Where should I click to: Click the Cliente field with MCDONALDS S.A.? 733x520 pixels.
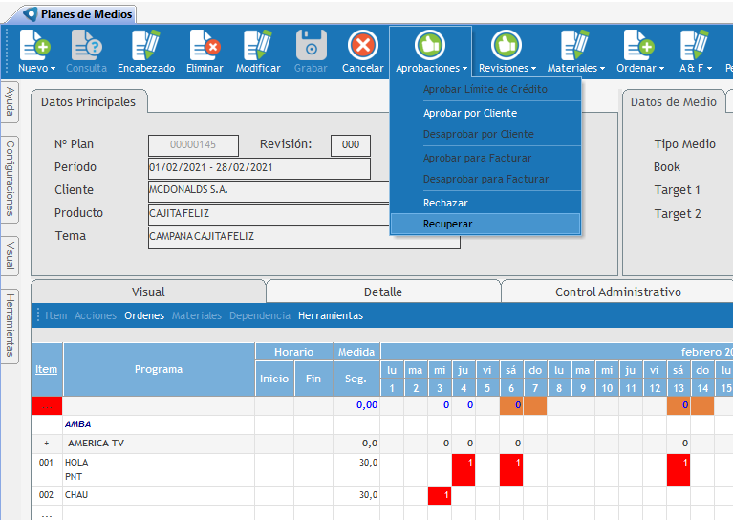tap(258, 191)
